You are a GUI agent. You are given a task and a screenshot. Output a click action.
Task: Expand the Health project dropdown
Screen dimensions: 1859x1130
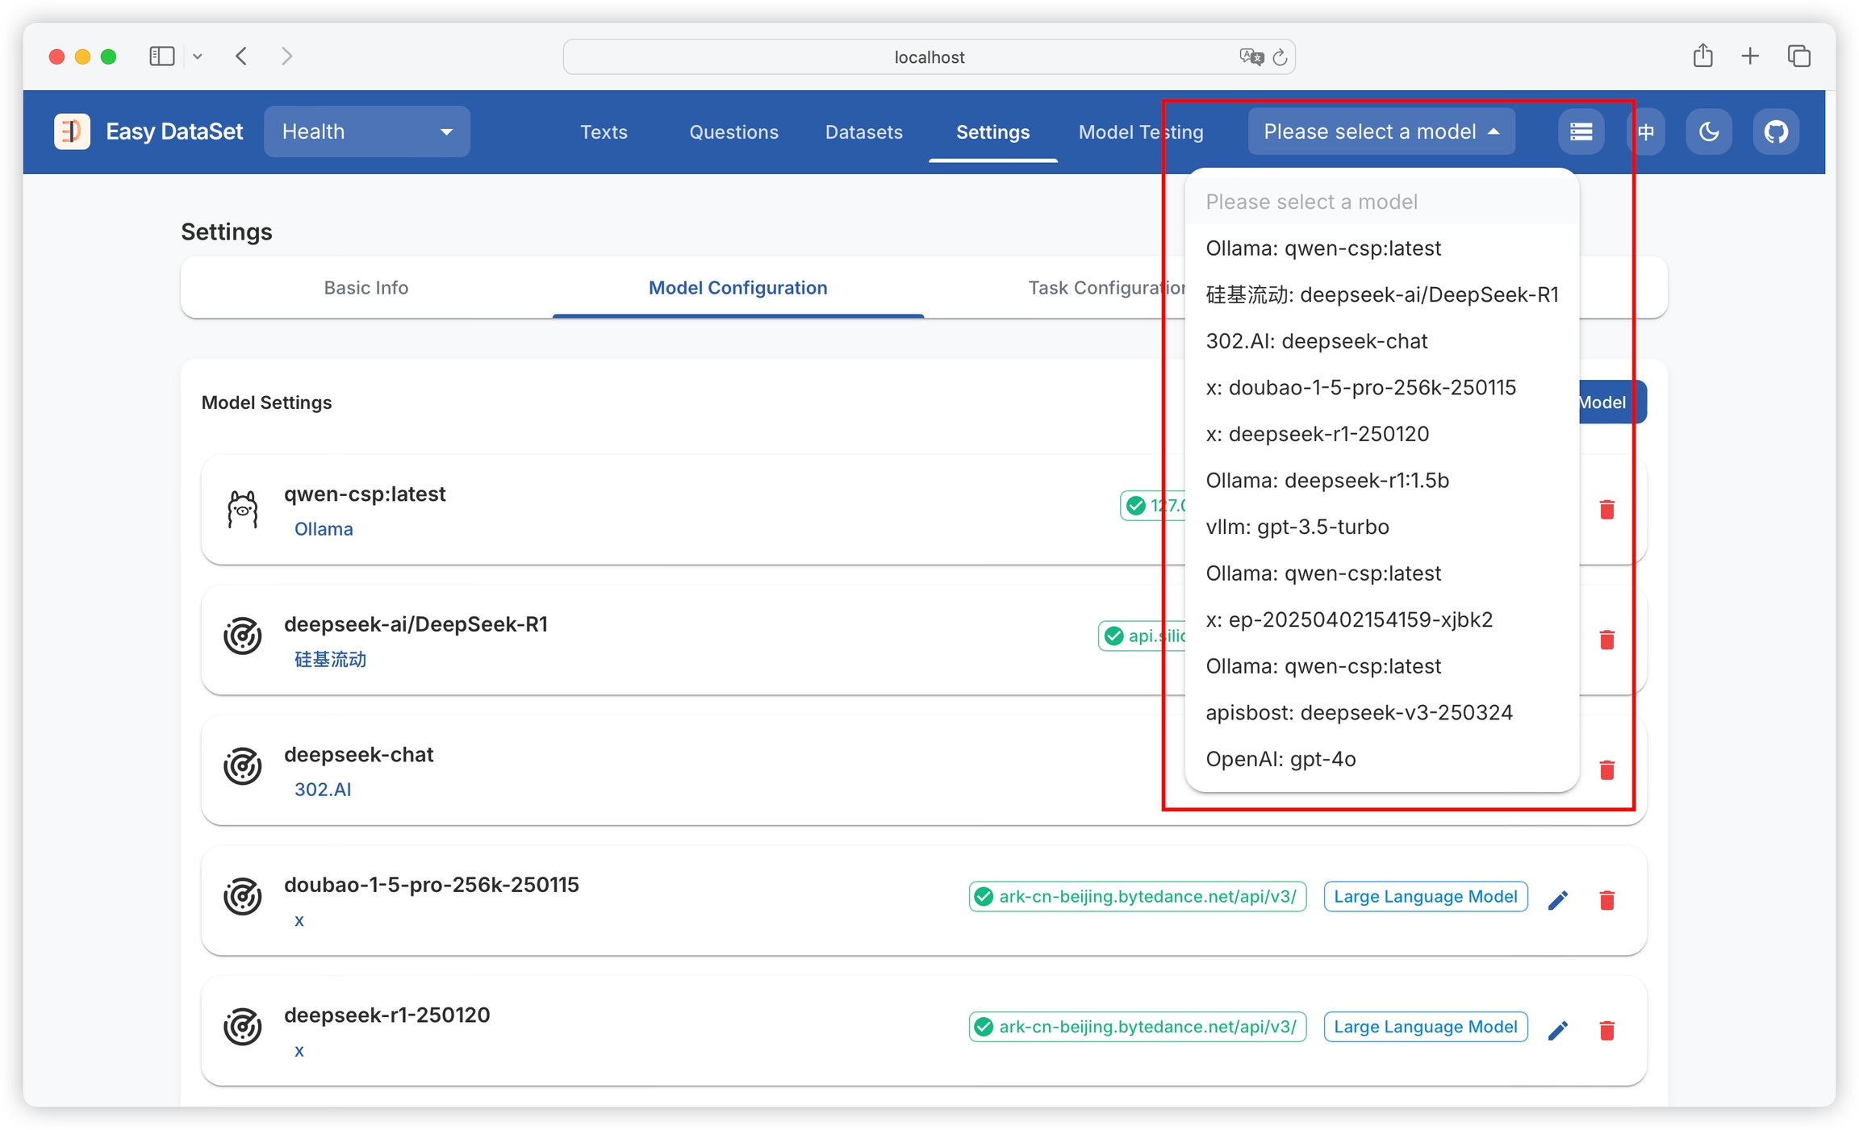(x=367, y=131)
